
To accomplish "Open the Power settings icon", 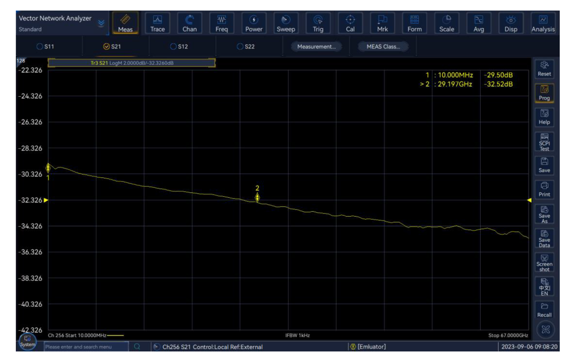I will [254, 23].
